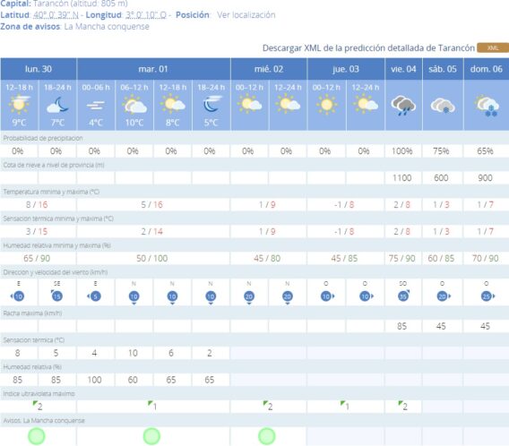Image resolution: width=509 pixels, height=446 pixels.
Task: Click cloudy intervals icon Tuesday 06-12 h
Action: point(134,105)
